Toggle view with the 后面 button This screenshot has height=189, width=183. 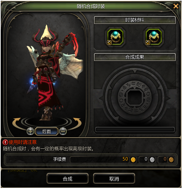tap(47, 132)
